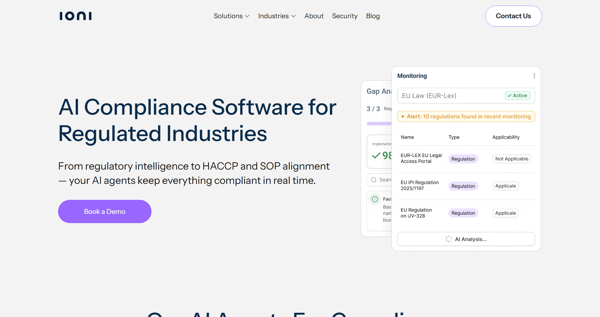The width and height of the screenshot is (600, 317).
Task: Open the EU Law (EUR-Lex) source selector
Action: pos(449,96)
